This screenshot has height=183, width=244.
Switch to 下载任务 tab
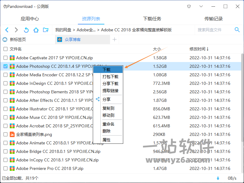(152, 19)
